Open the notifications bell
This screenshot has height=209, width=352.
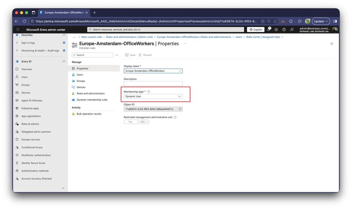click(x=269, y=30)
